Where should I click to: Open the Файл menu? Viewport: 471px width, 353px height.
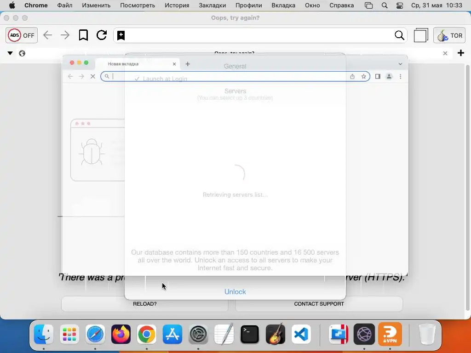tap(65, 6)
